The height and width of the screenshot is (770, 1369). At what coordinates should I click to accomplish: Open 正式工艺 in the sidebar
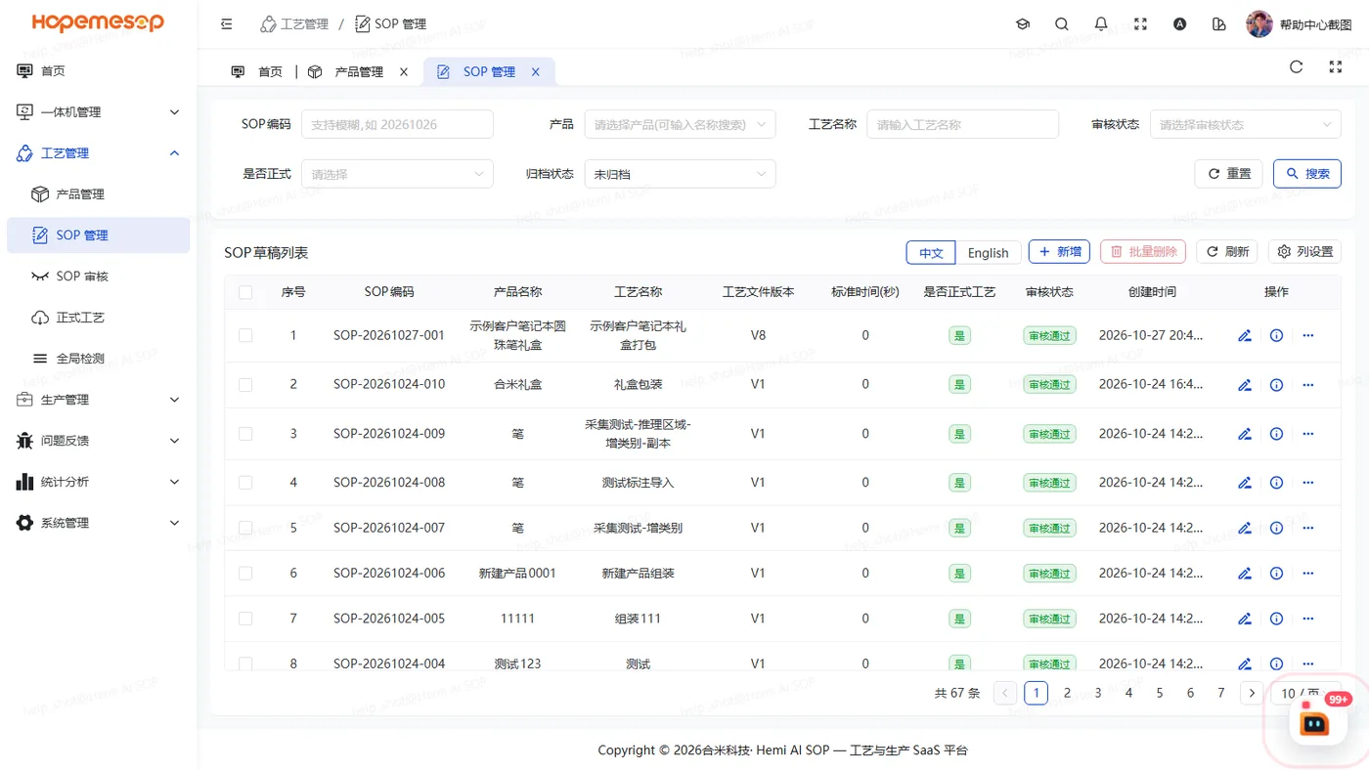pos(98,318)
